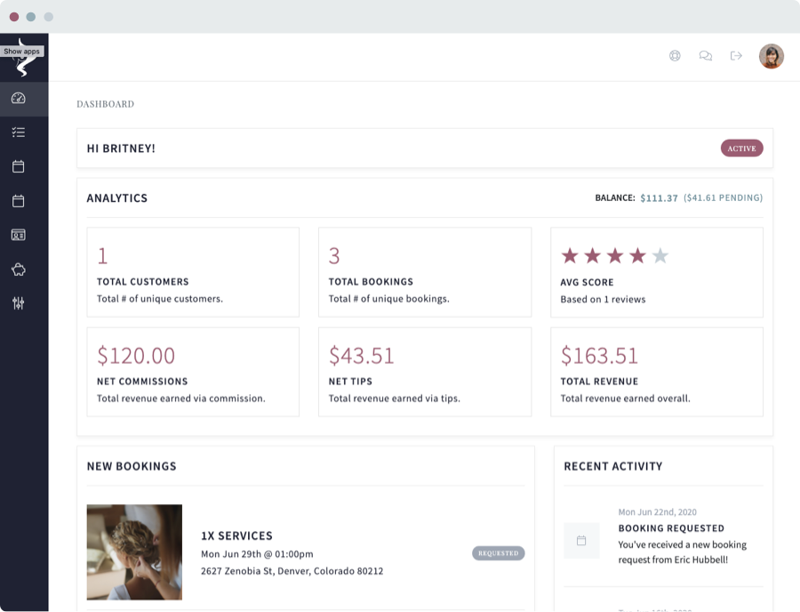Open the new booking hairstyle thumbnail

pos(134,552)
